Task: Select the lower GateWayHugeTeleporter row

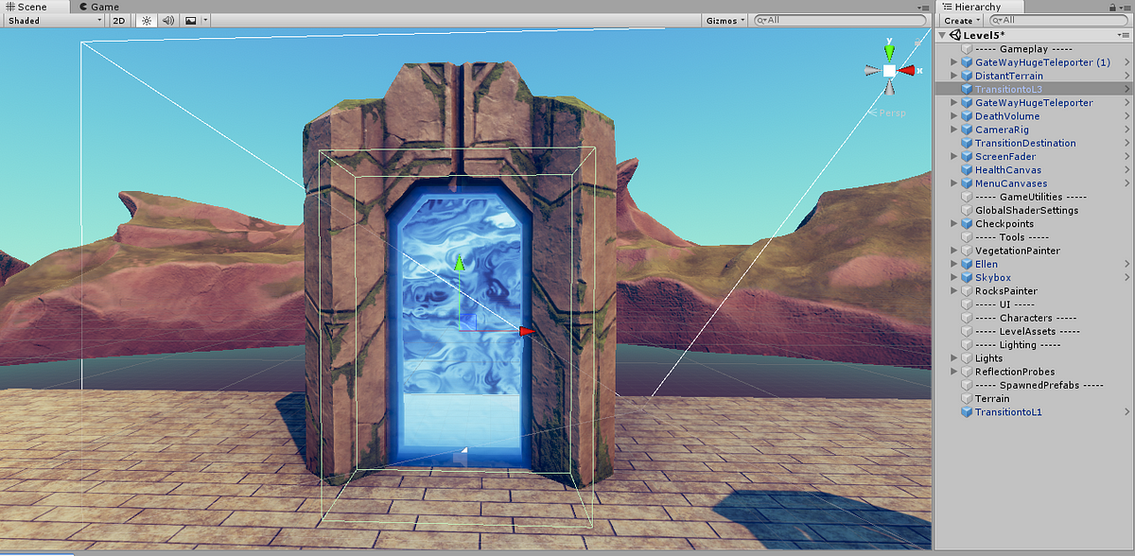Action: click(1034, 102)
